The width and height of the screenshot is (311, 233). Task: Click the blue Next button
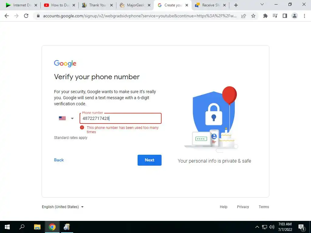[149, 160]
